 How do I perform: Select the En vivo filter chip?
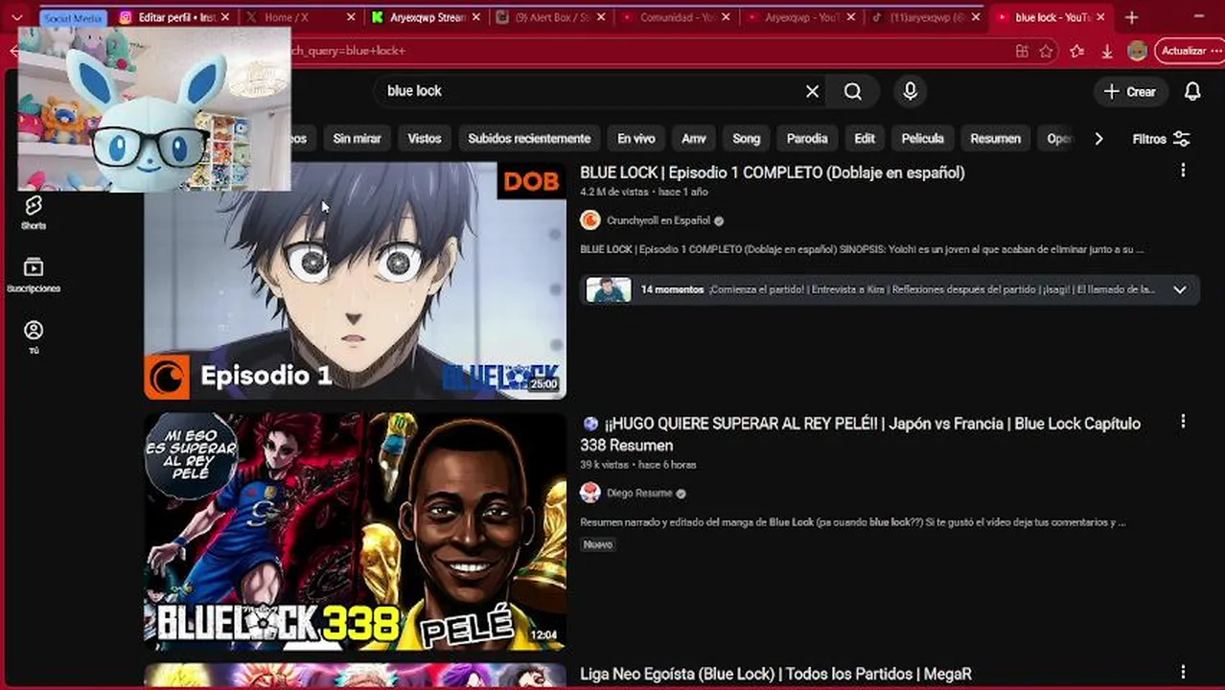click(636, 139)
